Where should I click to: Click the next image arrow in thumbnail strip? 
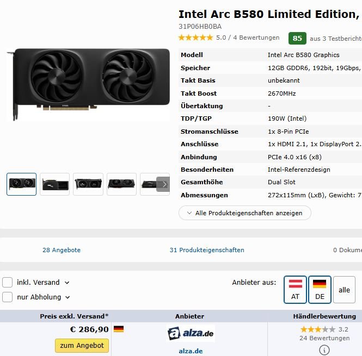point(163,184)
